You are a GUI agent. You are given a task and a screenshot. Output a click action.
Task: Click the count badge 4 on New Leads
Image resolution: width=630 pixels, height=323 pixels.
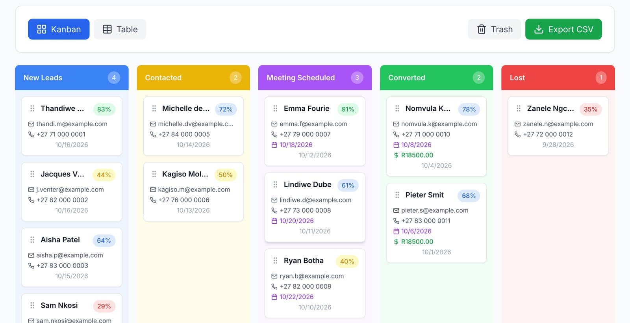click(114, 78)
